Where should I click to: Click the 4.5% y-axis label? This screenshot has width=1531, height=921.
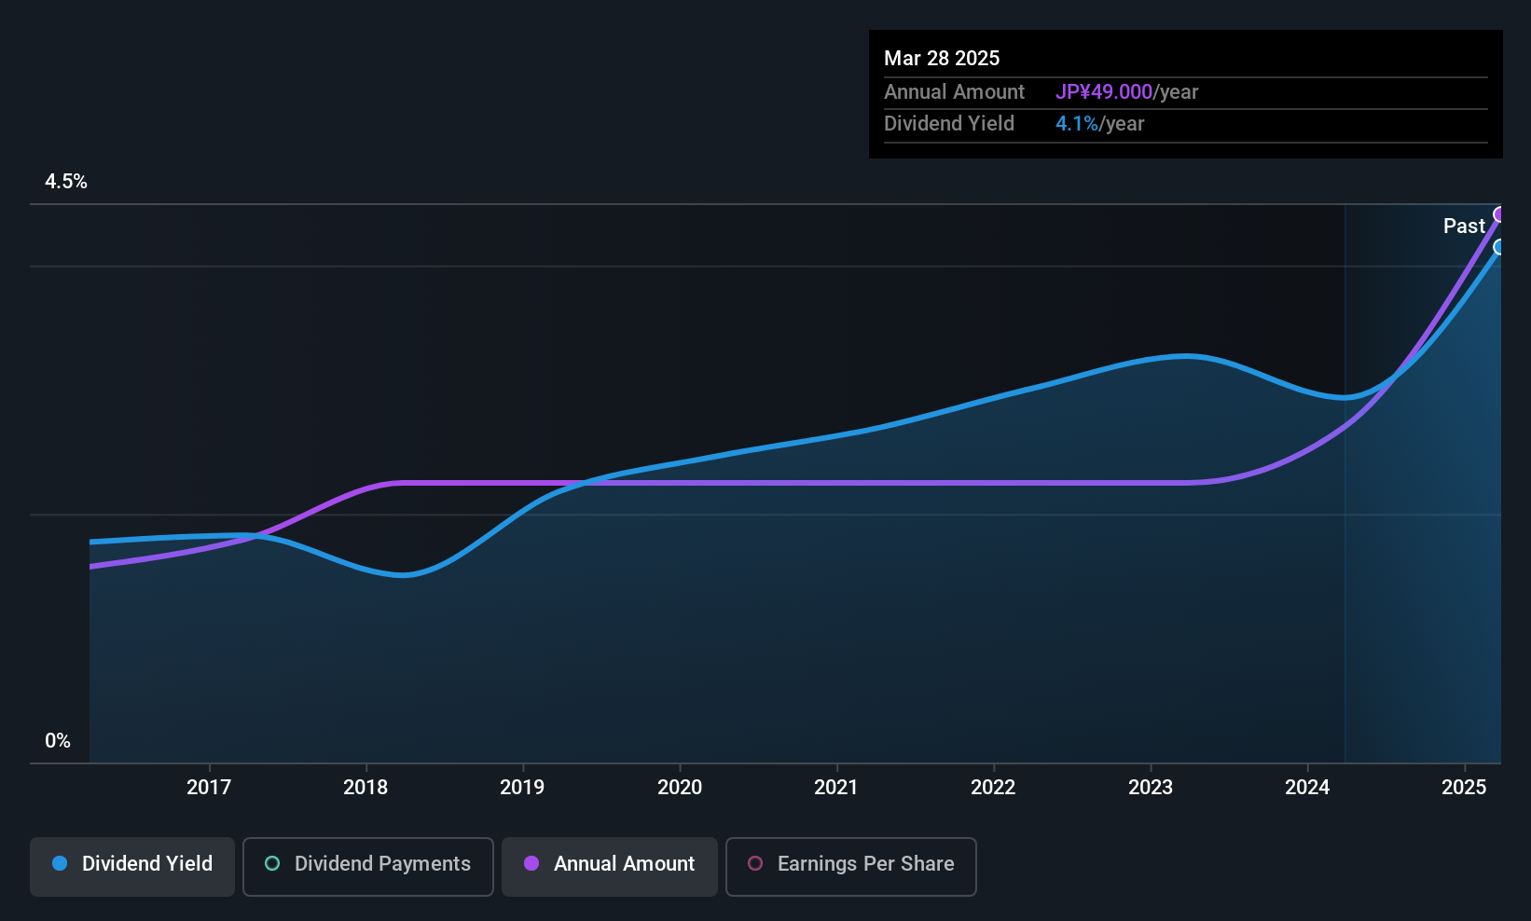click(66, 182)
